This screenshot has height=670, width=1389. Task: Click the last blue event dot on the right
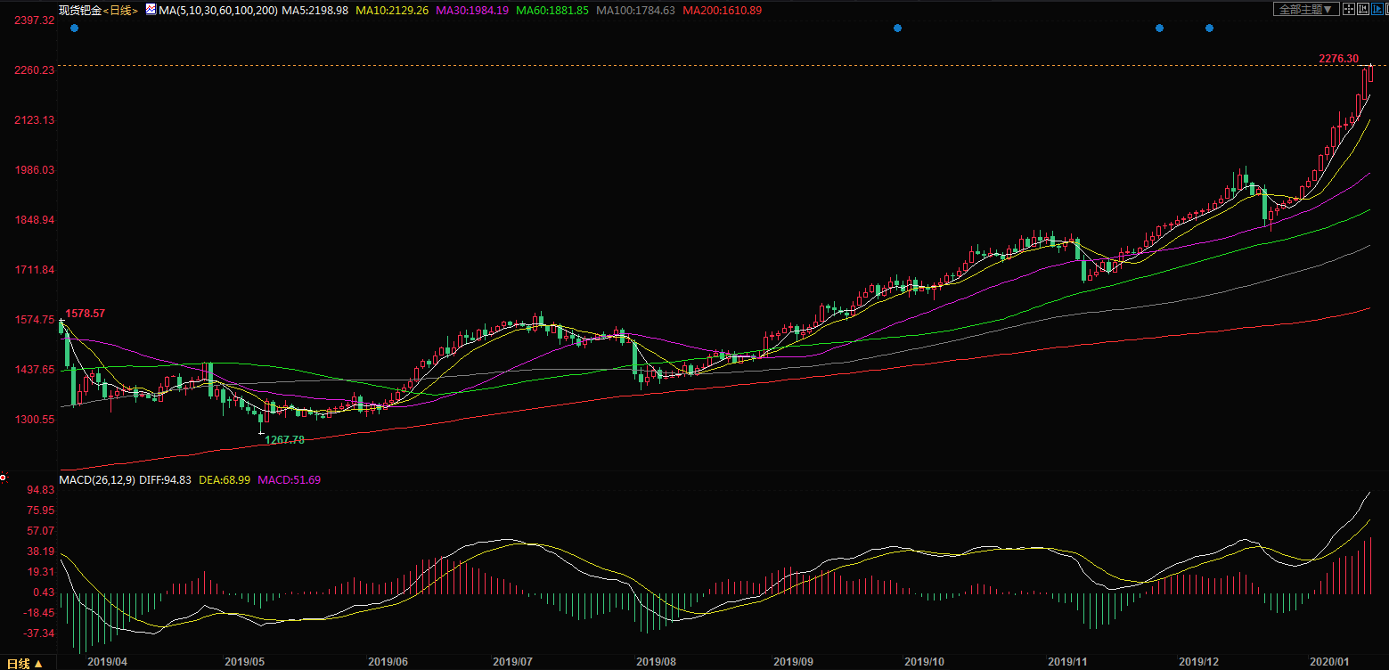1209,29
